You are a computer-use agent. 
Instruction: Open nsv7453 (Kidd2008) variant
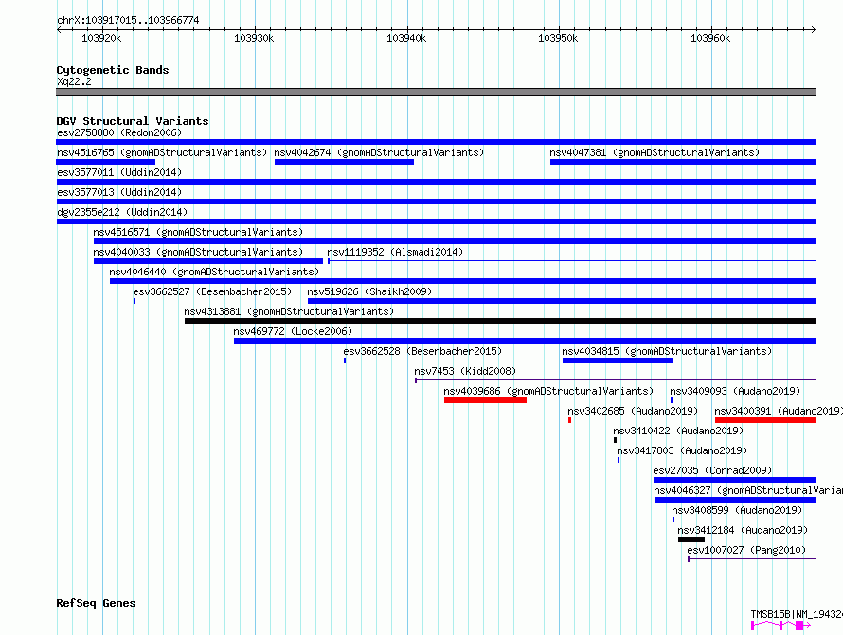pos(465,371)
